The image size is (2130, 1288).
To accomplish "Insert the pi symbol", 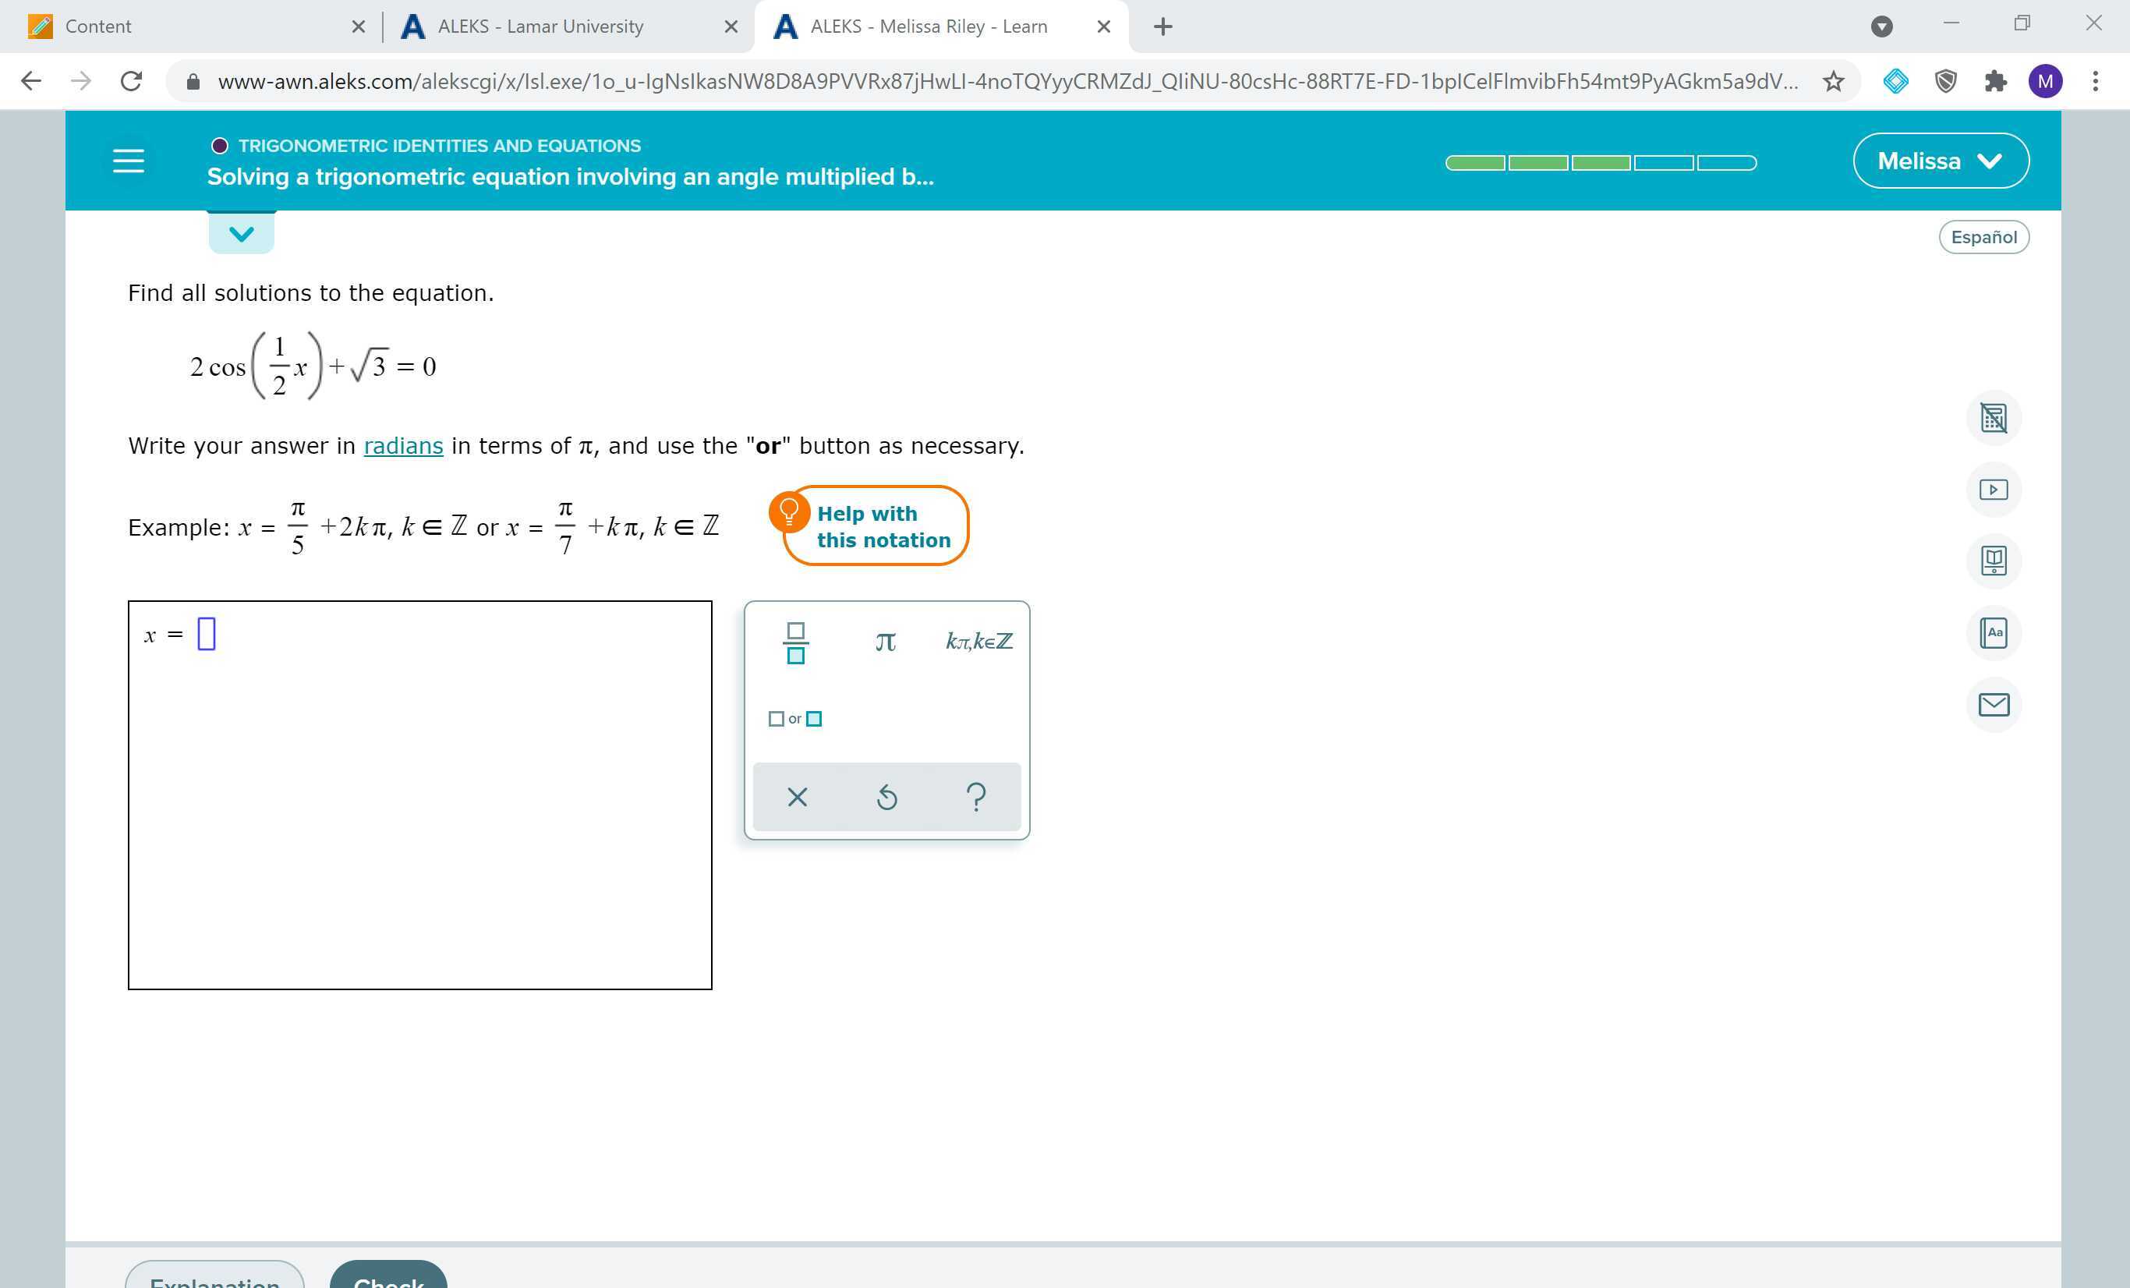I will tap(885, 642).
